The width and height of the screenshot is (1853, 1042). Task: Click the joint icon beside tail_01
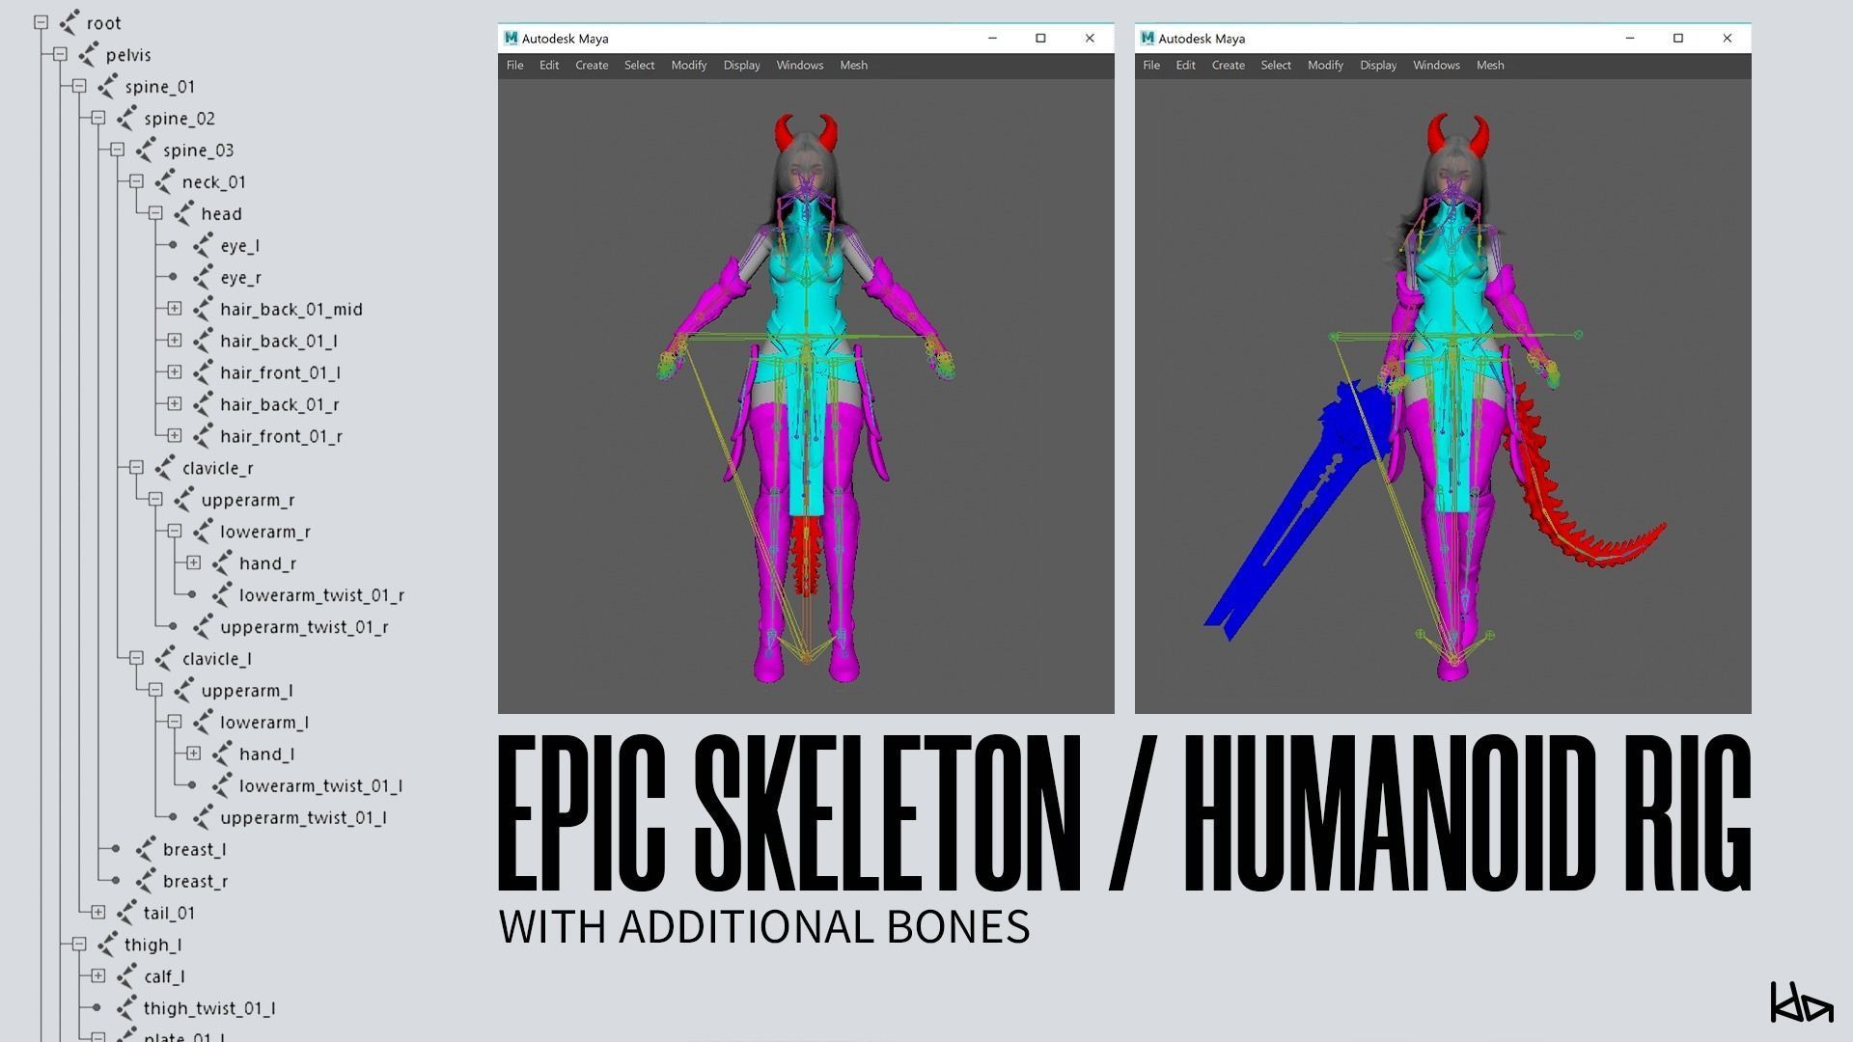[126, 913]
